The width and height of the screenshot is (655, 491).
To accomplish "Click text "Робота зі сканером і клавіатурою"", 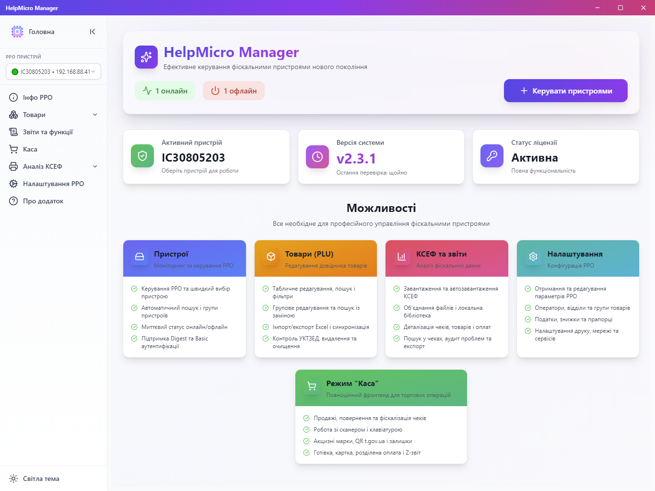I will click(x=358, y=430).
